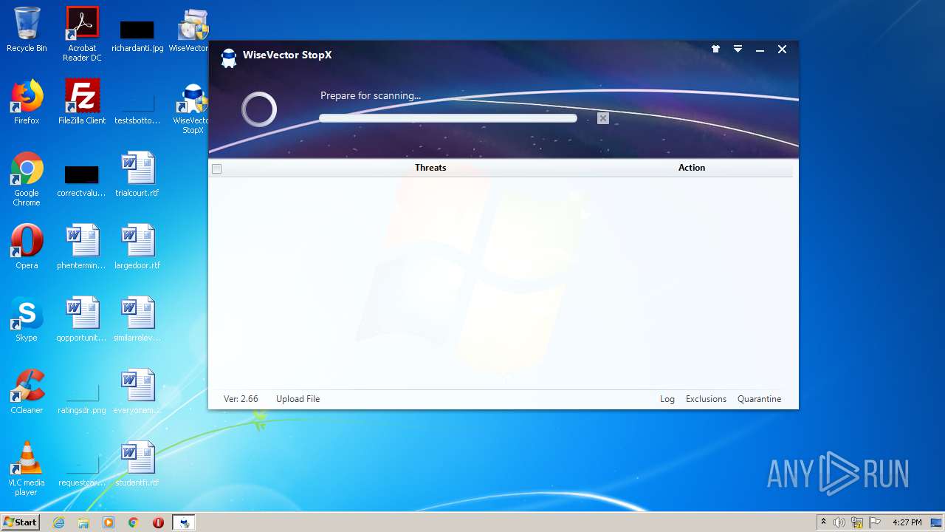Open the Exclusions link
Viewport: 945px width, 532px height.
(x=706, y=399)
